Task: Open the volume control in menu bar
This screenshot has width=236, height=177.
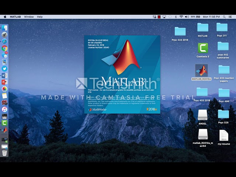Action: point(187,17)
